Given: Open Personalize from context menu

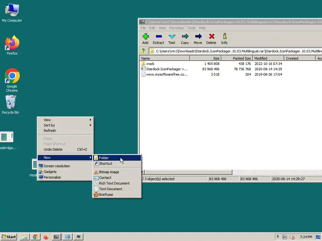Looking at the screenshot, I should [65, 177].
